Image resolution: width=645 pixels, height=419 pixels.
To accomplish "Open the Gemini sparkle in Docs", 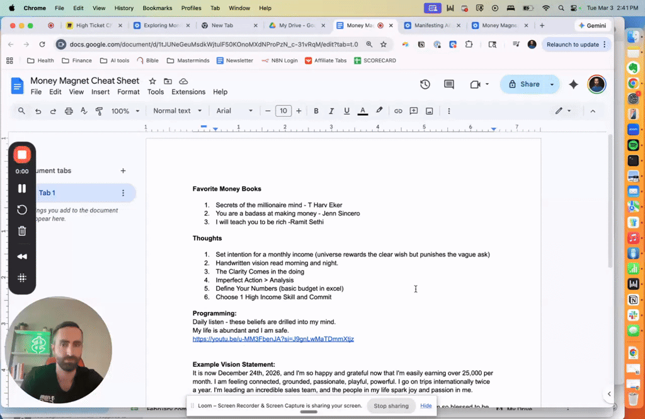I will click(573, 84).
